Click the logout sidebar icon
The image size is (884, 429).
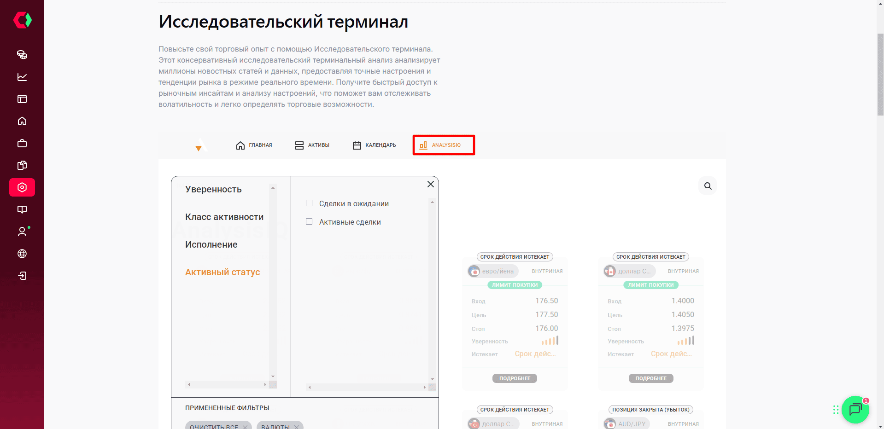[22, 276]
